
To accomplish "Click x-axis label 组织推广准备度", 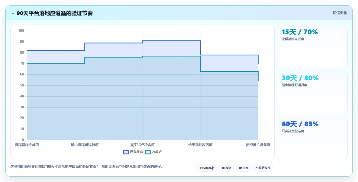I will point(258,145).
